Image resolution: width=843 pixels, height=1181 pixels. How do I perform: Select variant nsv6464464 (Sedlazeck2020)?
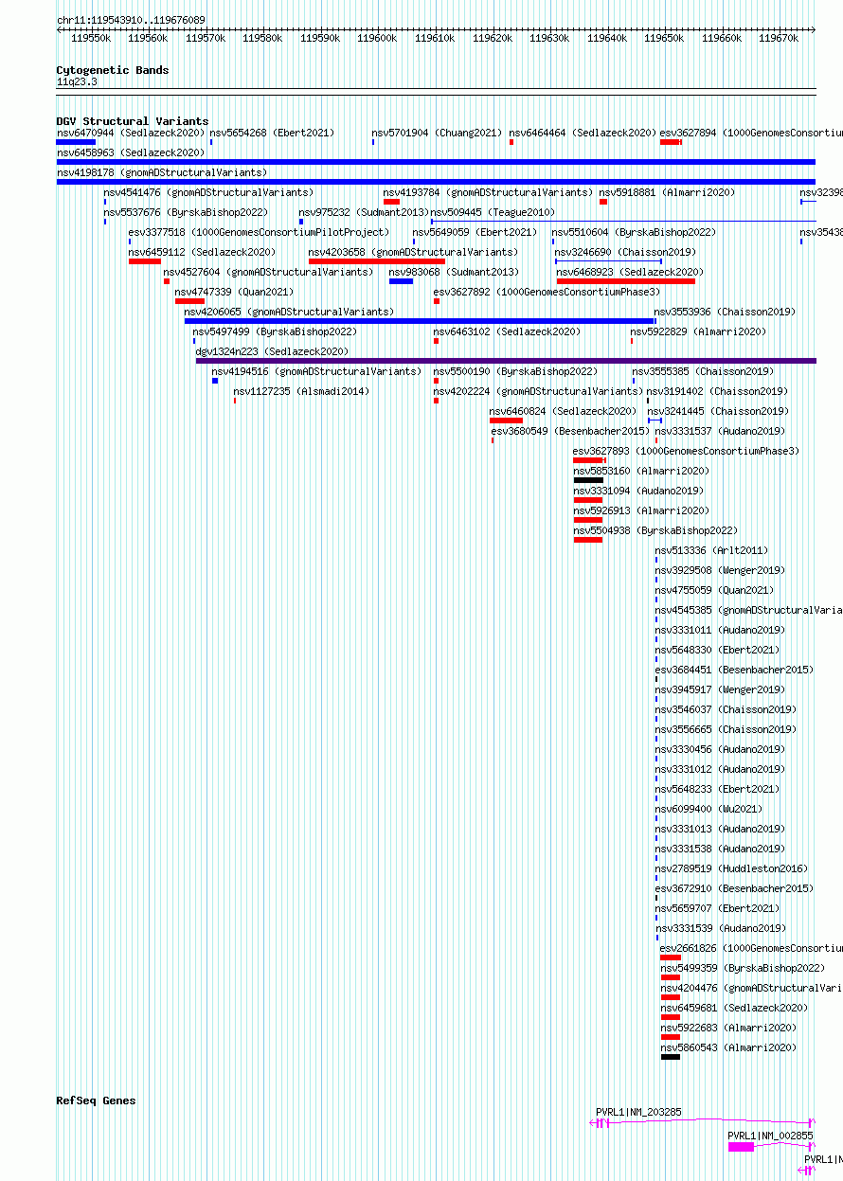[583, 133]
